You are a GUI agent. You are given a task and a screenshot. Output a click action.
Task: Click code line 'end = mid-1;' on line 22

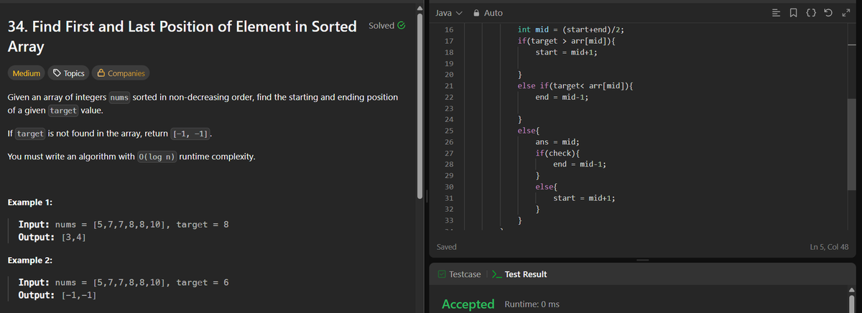pos(562,97)
